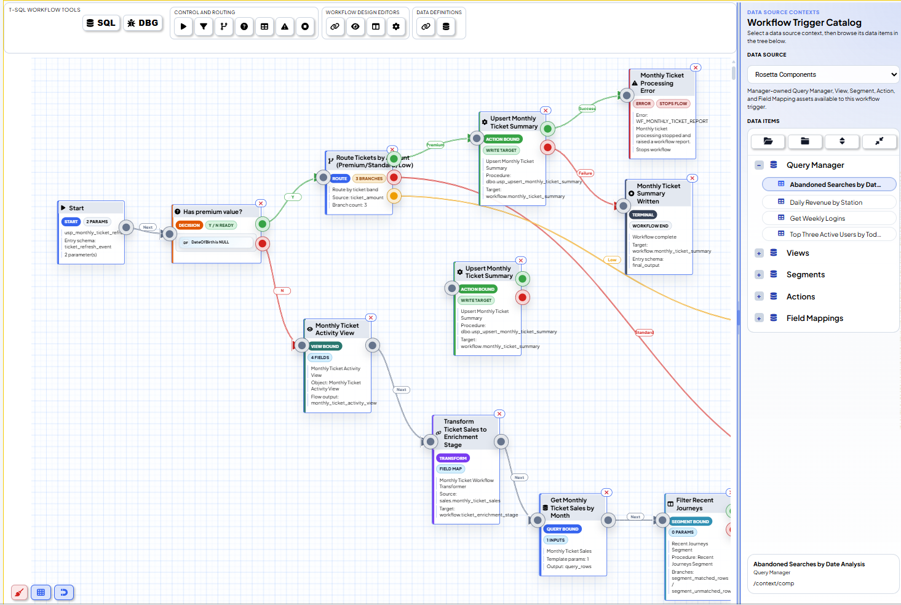Screen dimensions: 901x605
Task: Select the branch routing icon
Action: click(x=224, y=26)
